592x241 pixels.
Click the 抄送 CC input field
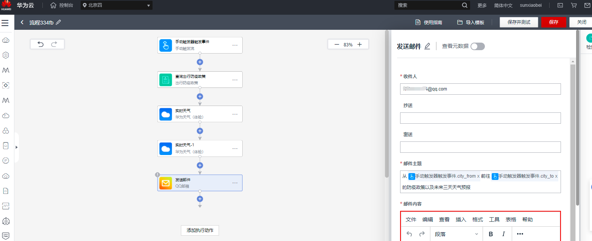(480, 118)
